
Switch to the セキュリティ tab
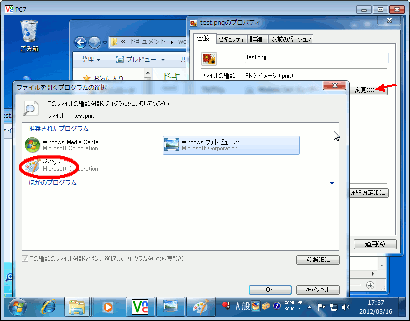tap(232, 39)
